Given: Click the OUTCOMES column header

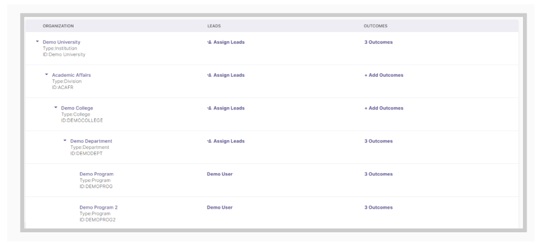Looking at the screenshot, I should pos(376,26).
